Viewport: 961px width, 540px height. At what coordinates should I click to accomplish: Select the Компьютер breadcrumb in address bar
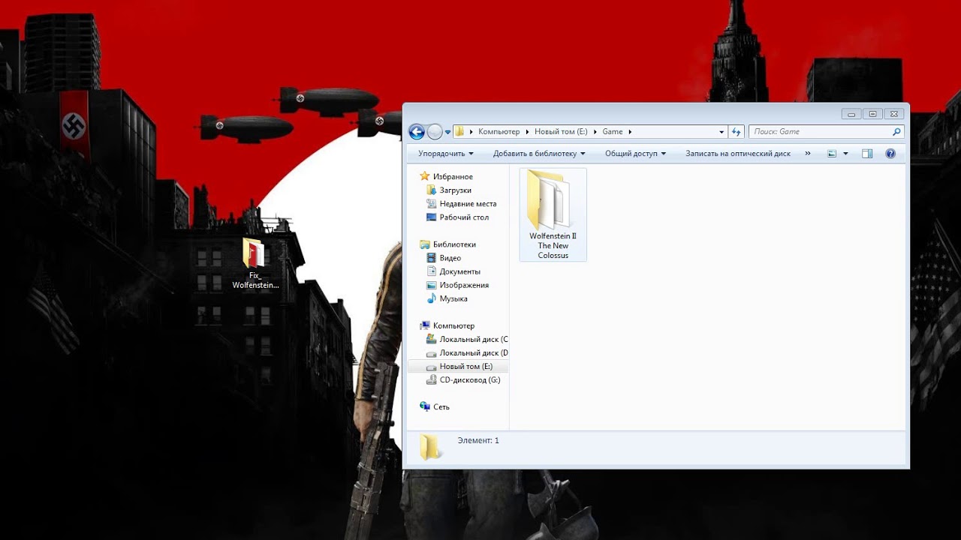499,131
